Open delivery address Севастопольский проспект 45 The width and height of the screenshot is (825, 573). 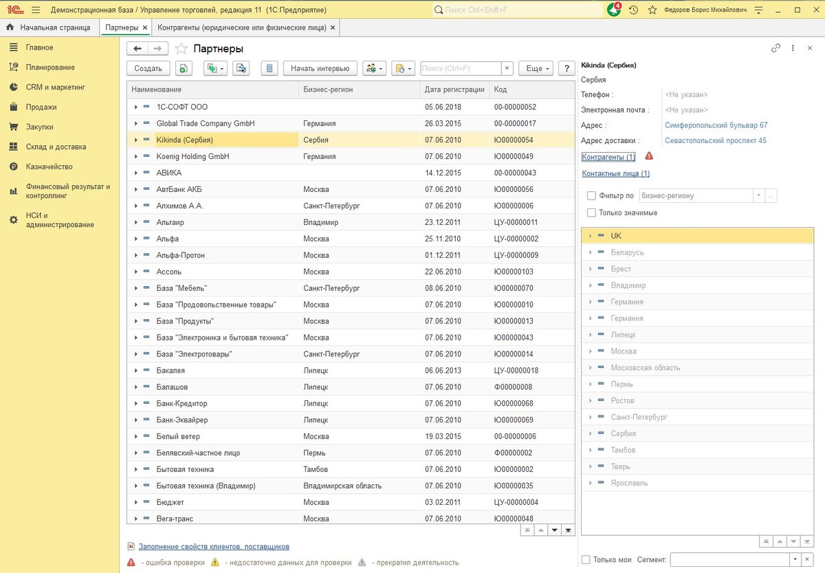tap(716, 140)
